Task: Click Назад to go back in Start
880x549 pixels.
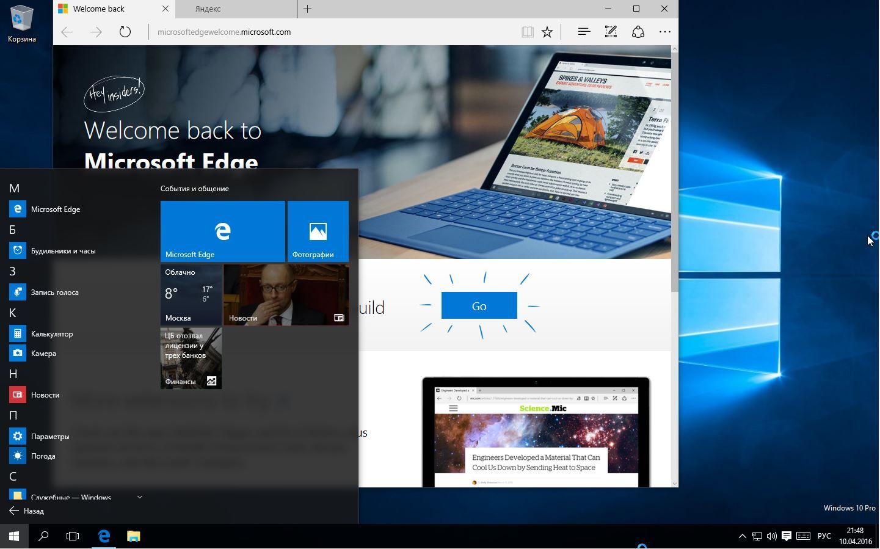Action: (x=26, y=511)
